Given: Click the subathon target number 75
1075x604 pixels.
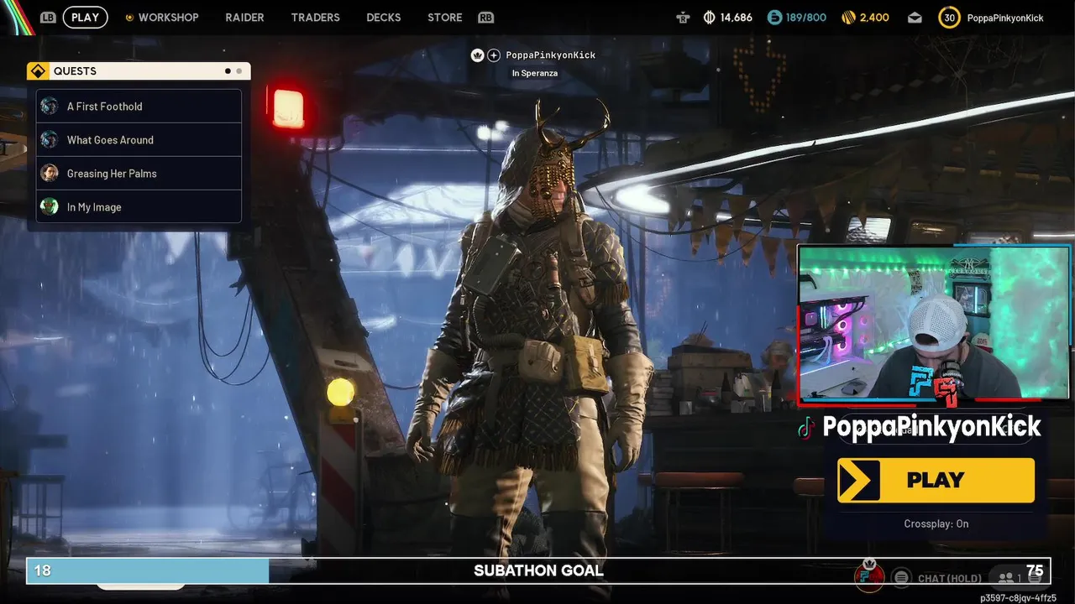Looking at the screenshot, I should click(x=1034, y=570).
